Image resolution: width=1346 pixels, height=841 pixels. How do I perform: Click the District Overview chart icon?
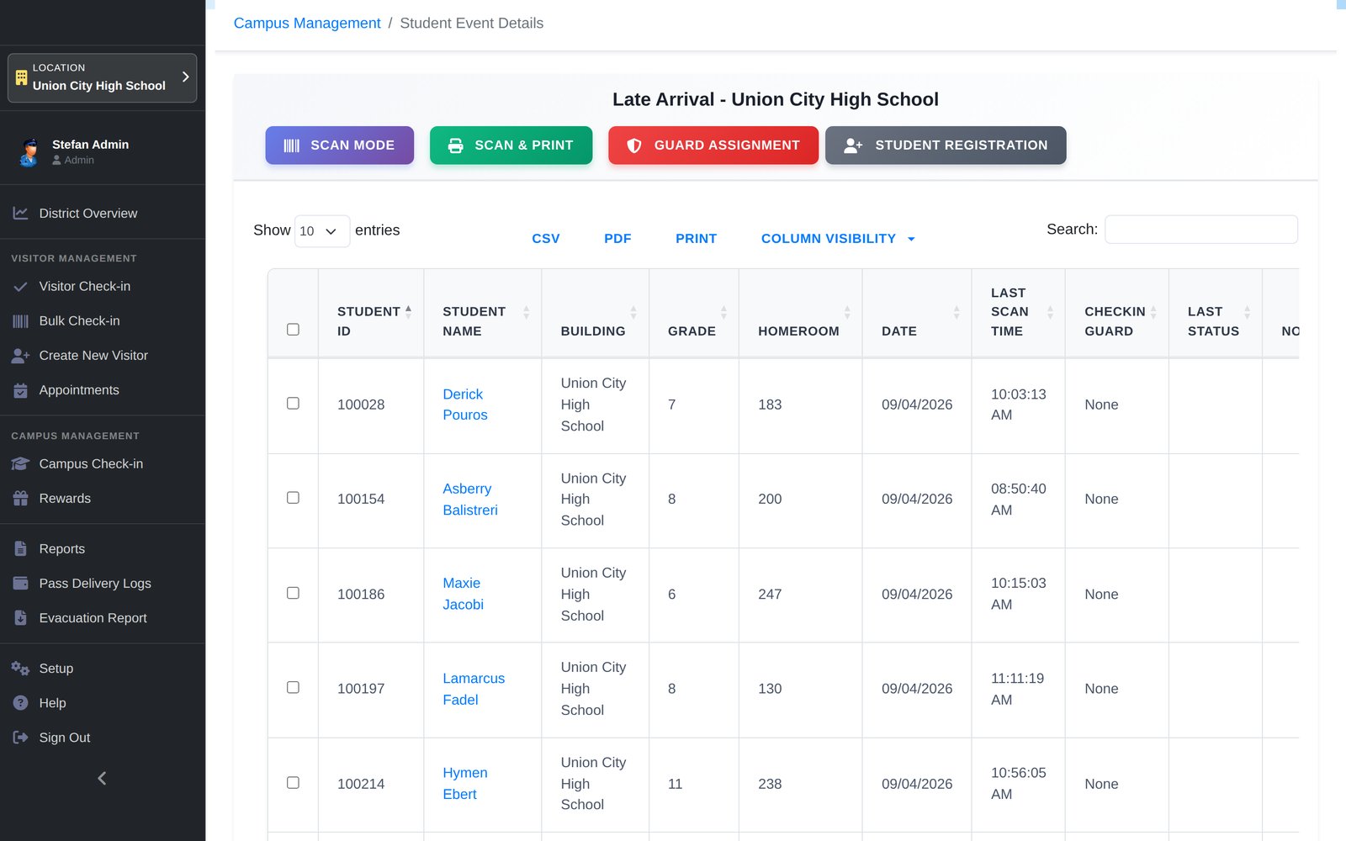pos(20,214)
